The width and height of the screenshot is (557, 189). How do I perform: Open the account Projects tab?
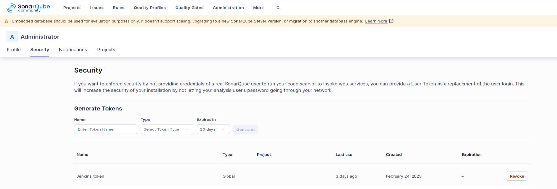coord(106,50)
